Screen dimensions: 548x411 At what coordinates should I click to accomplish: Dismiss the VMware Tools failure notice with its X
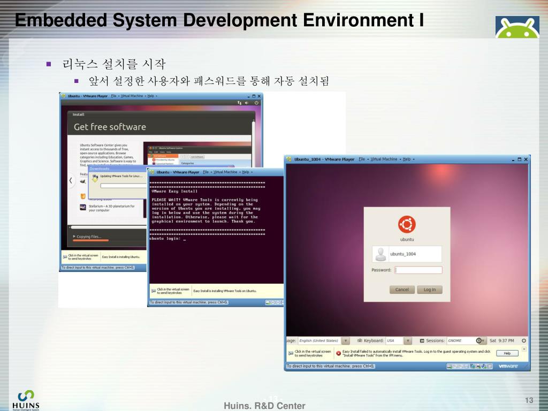(524, 349)
